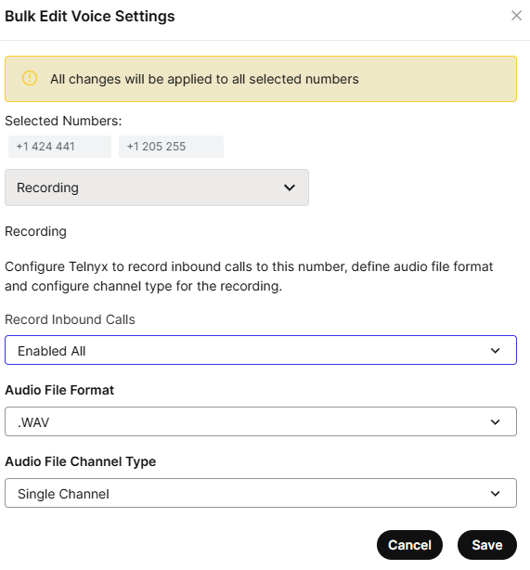
Task: Click the chevron beside Single Channel
Action: [495, 494]
